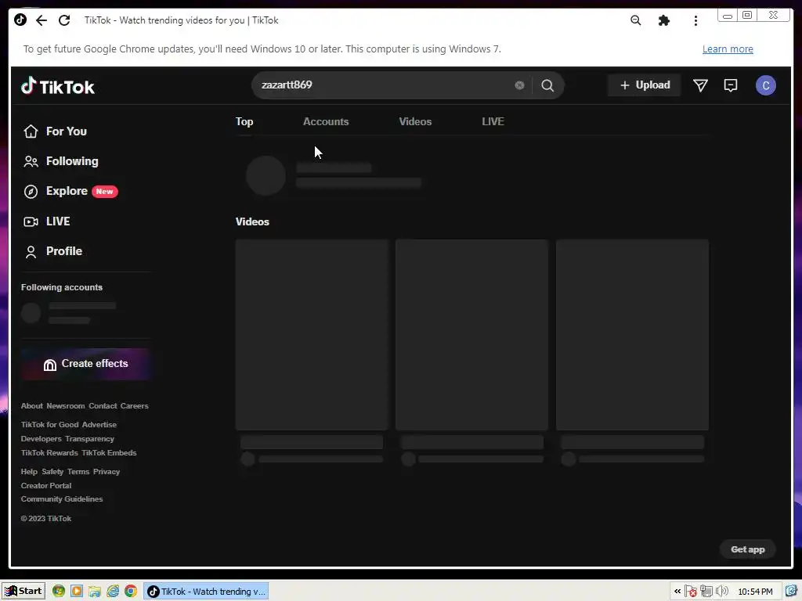802x601 pixels.
Task: Click the loading account avatar placeholder
Action: (x=266, y=175)
